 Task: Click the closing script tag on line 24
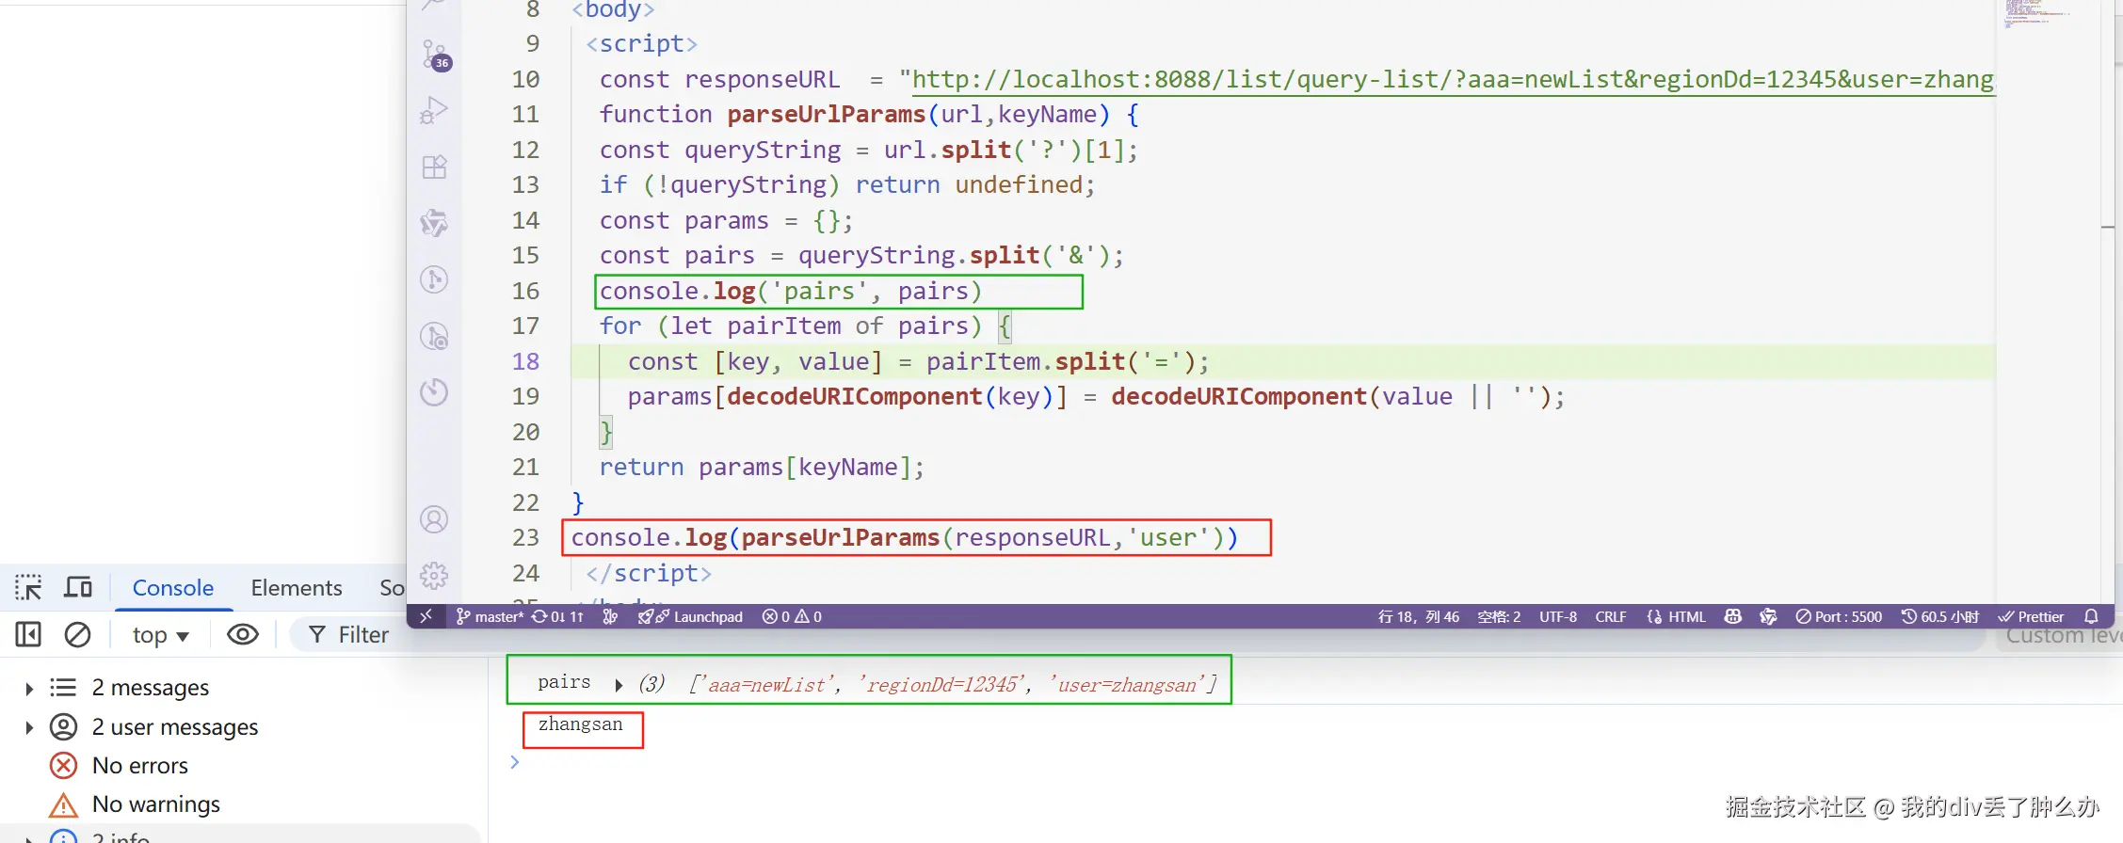coord(649,573)
